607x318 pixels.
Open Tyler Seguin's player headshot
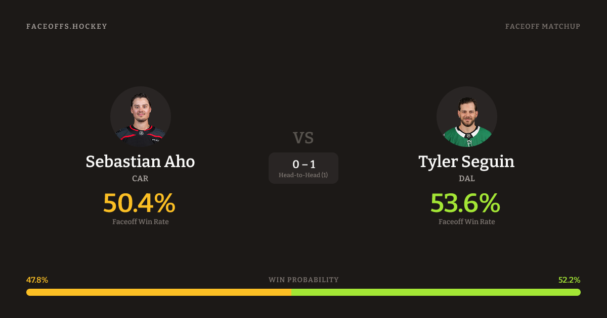pyautogui.click(x=466, y=117)
